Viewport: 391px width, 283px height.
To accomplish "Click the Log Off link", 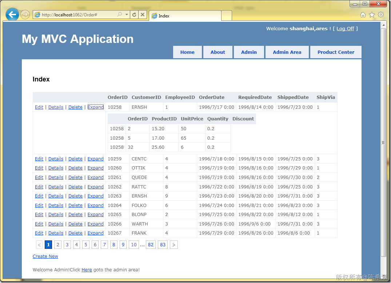I will (345, 29).
